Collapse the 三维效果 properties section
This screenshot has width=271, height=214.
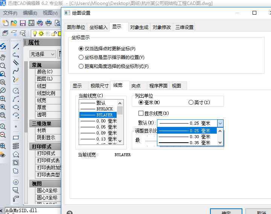tap(45, 124)
